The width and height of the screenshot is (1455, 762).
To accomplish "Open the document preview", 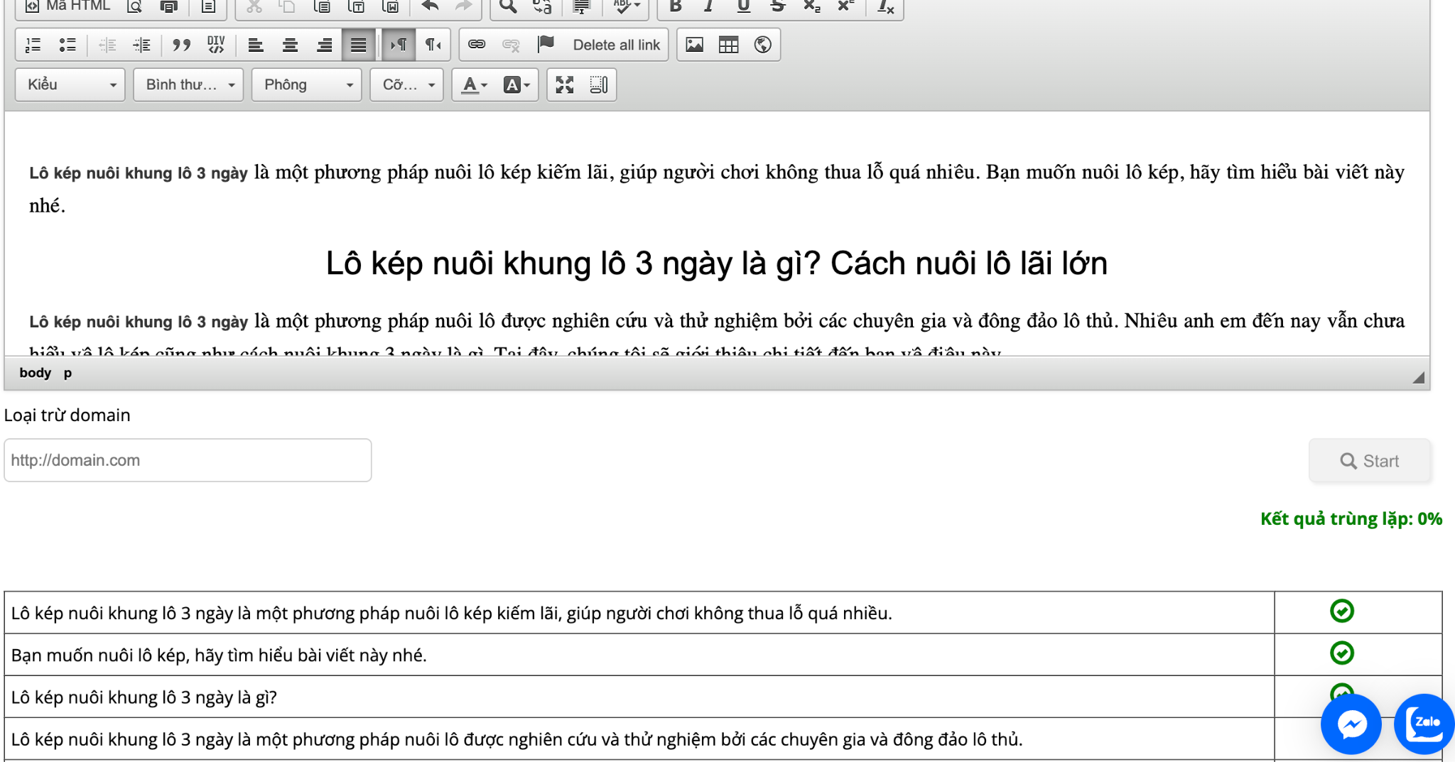I will tap(134, 6).
